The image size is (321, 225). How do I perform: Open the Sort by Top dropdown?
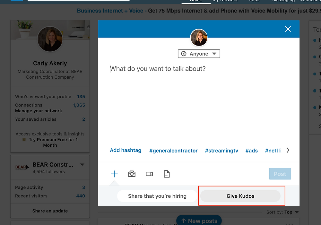[282, 212]
